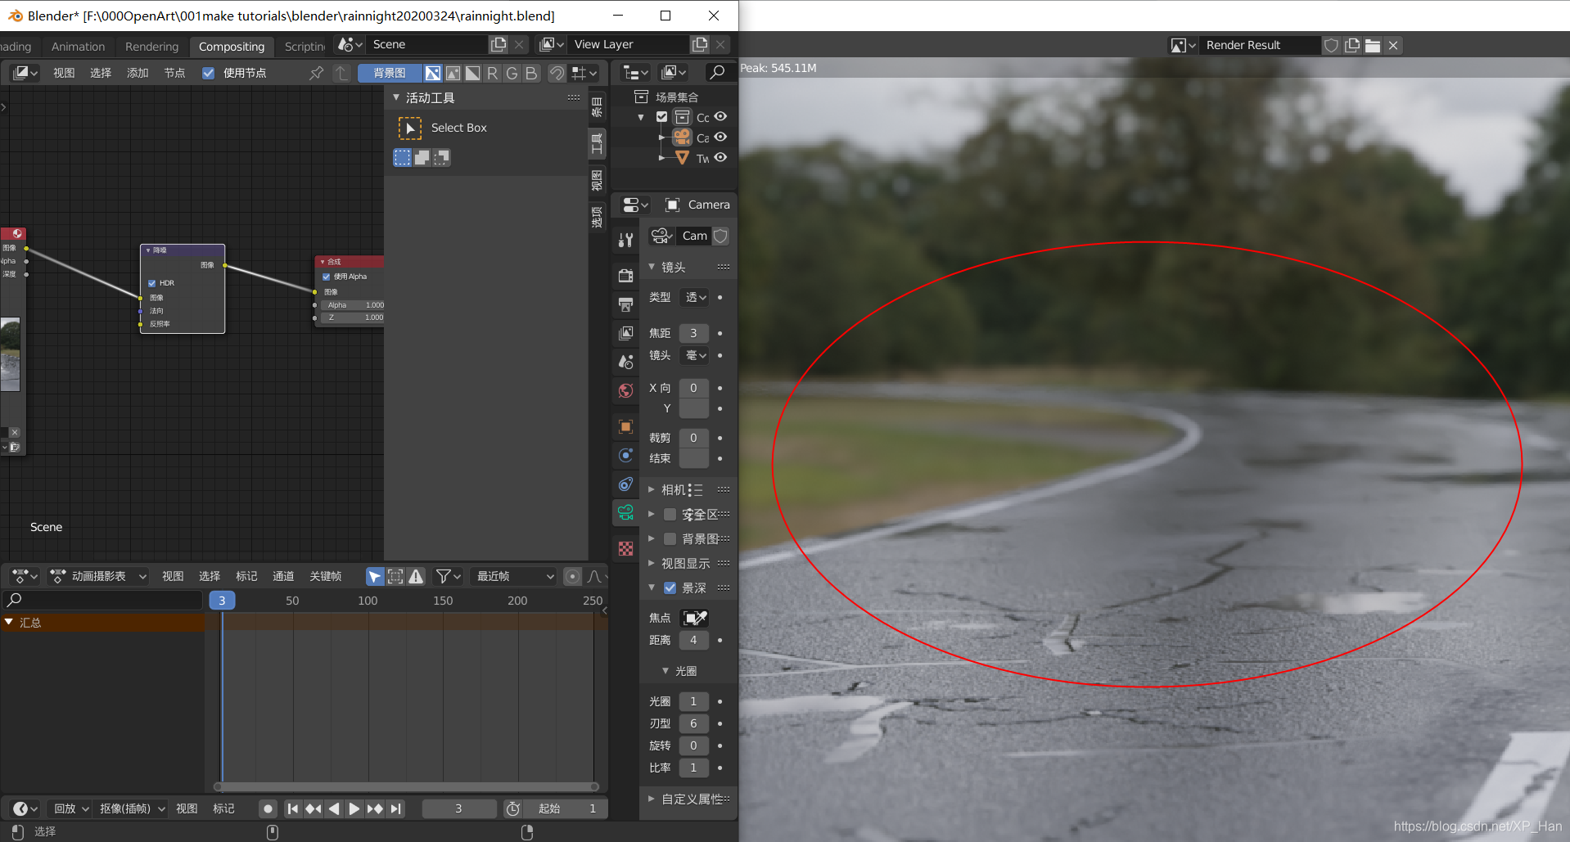Open the Object Constraints properties icon
Image resolution: width=1570 pixels, height=842 pixels.
click(x=625, y=484)
